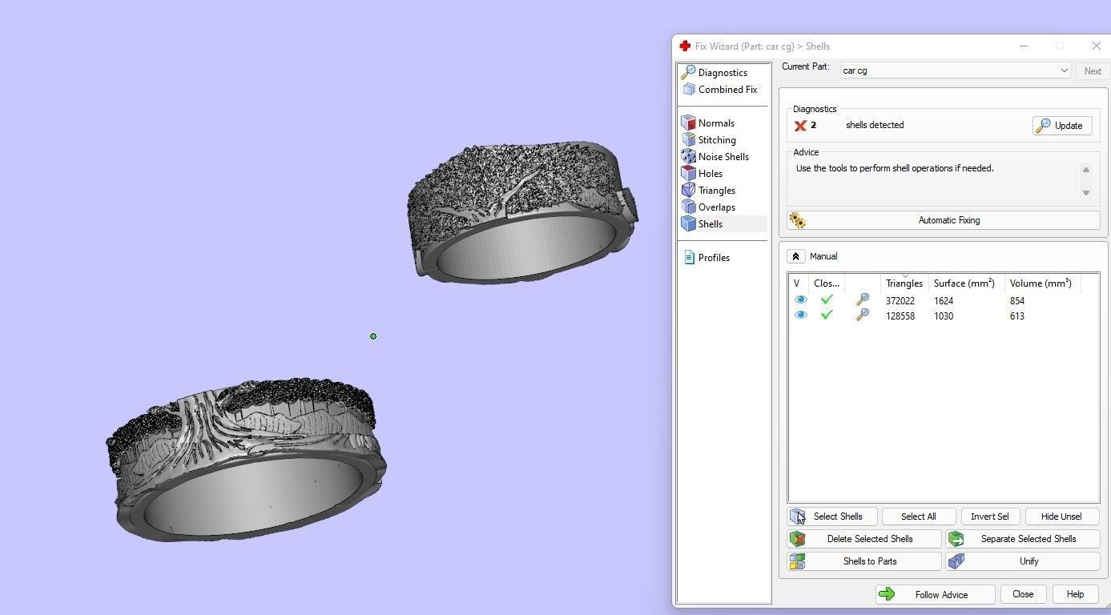1111x615 pixels.
Task: Click the volume value 854
Action: pos(1017,301)
